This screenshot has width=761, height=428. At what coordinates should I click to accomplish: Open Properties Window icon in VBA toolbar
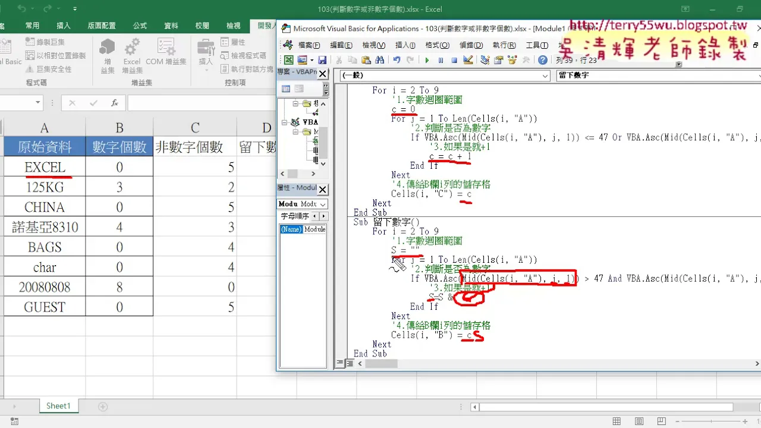point(499,60)
